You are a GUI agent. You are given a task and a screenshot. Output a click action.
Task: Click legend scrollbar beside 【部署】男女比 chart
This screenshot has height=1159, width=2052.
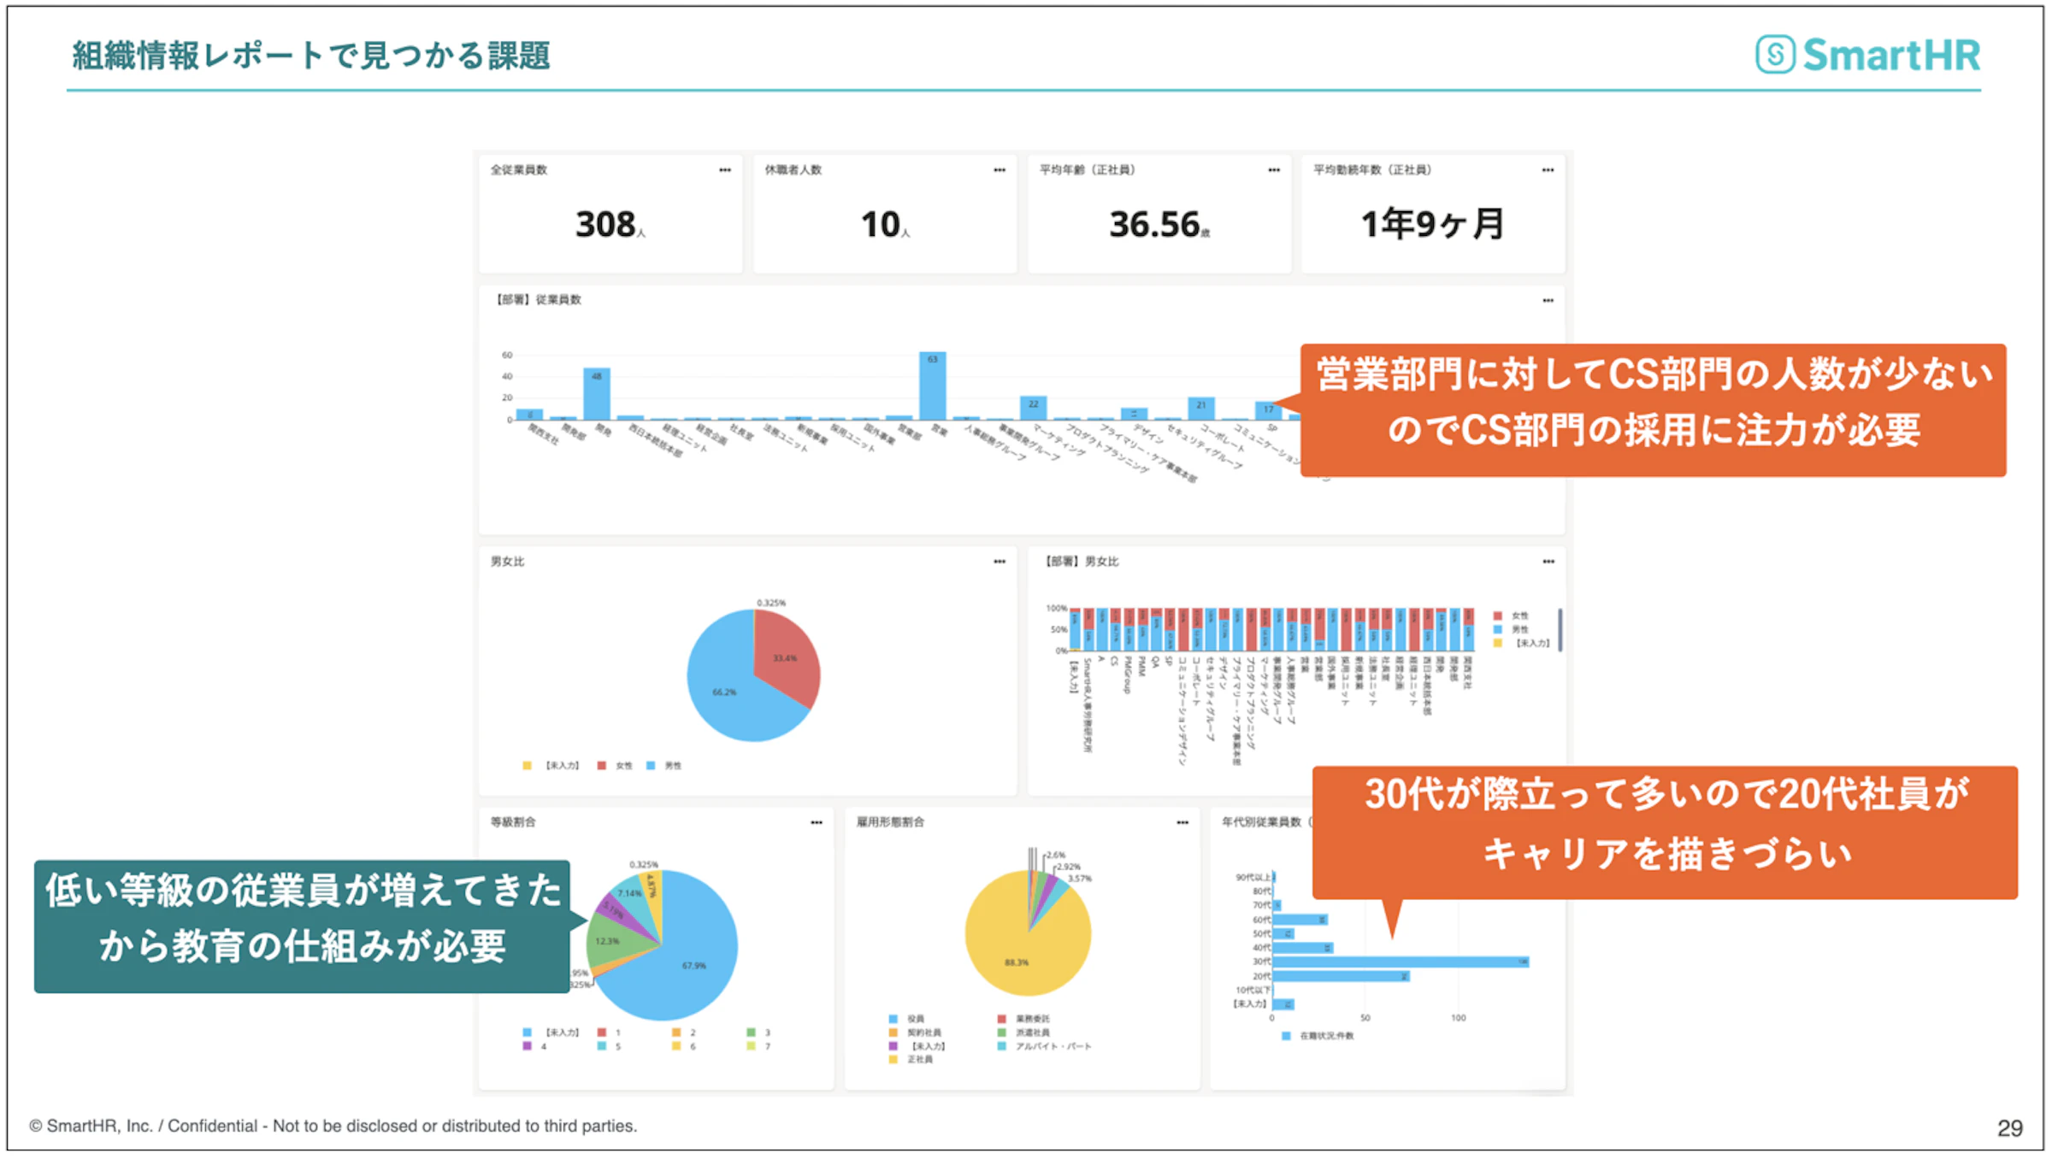coord(1560,630)
